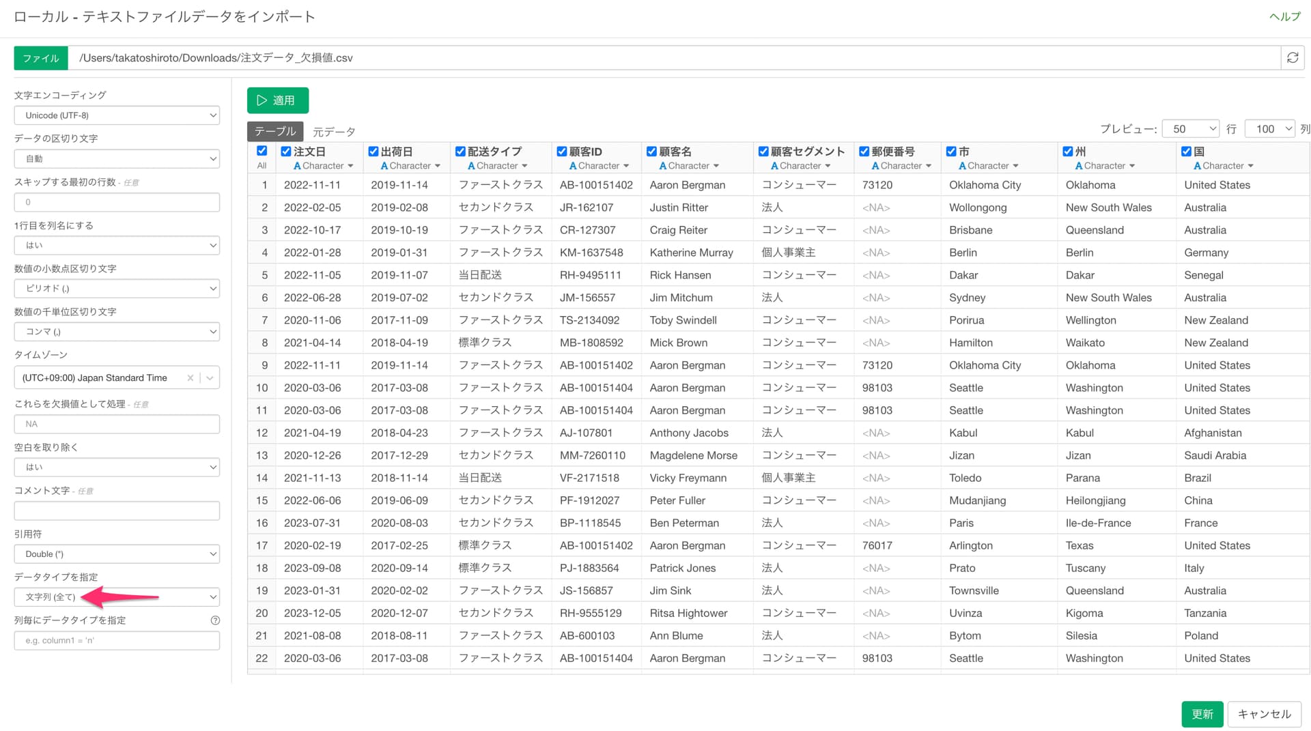
Task: Change the 国 column Character type
Action: (x=1224, y=166)
